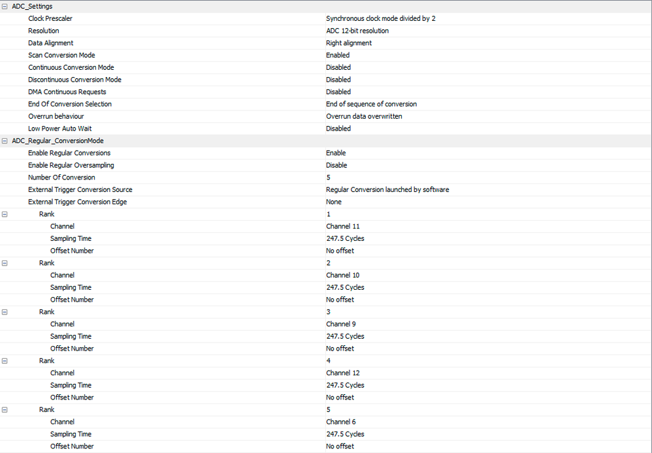Select the Scan Conversion Mode label

pos(61,55)
